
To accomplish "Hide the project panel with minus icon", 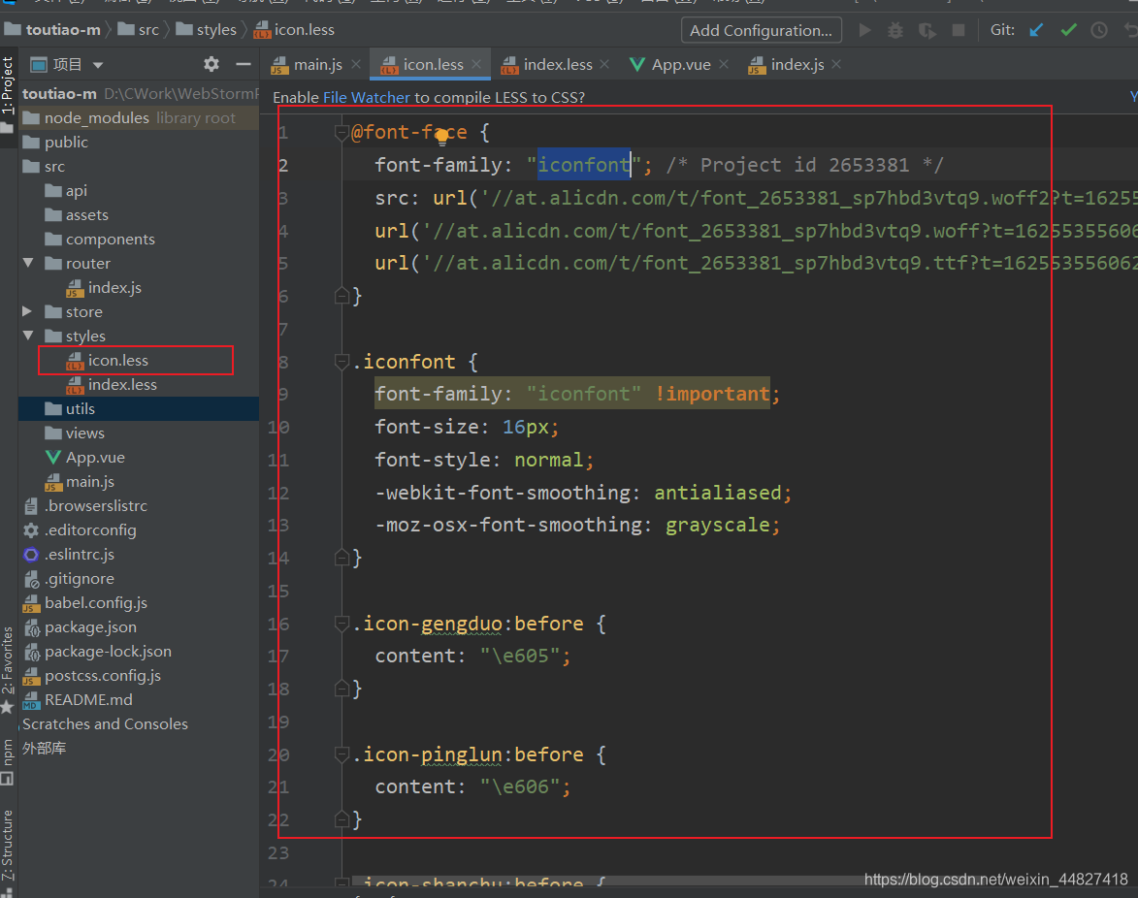I will click(x=244, y=65).
